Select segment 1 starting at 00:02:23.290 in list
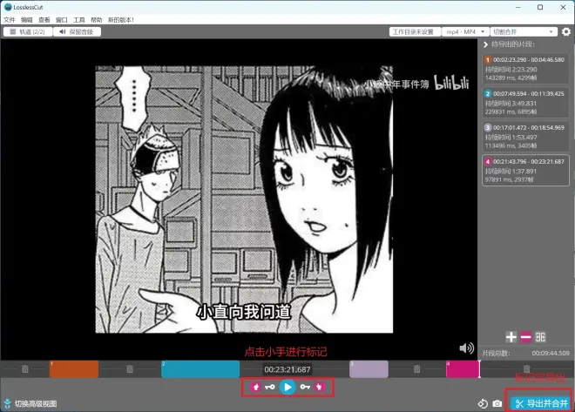Viewport: 575px width, 412px height. 525,69
